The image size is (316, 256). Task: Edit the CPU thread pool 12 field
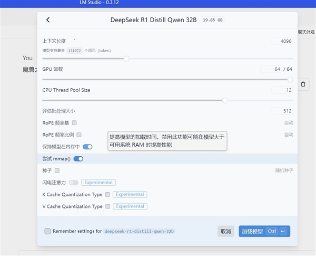click(282, 90)
